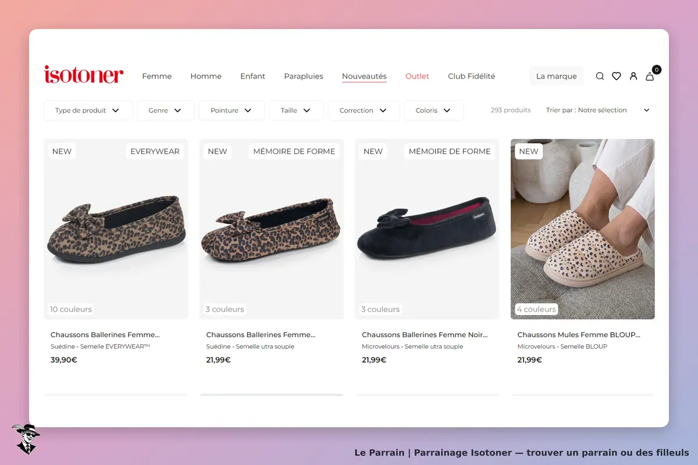Open the 21,99€ Suédine leopard ballerina image
698x465 pixels.
pos(272,229)
